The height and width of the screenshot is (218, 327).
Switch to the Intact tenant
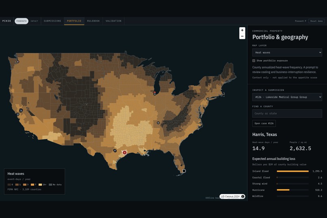point(34,21)
